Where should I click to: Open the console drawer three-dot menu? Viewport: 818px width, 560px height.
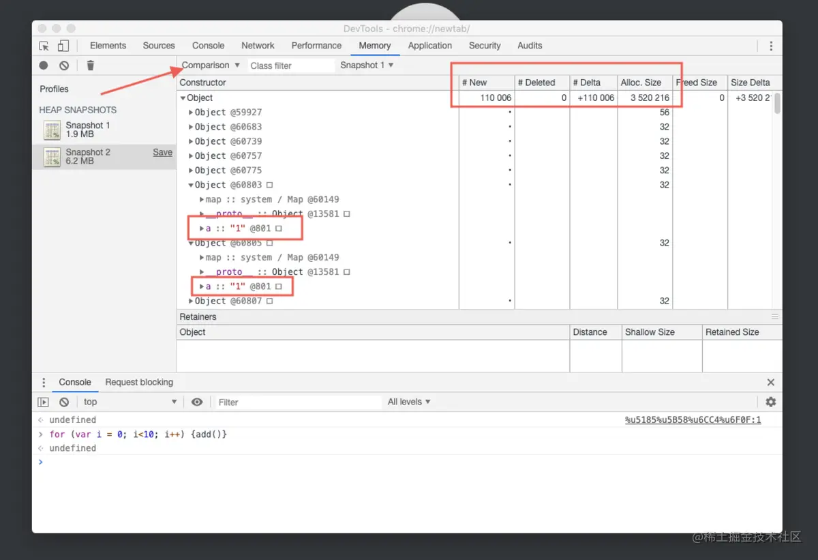tap(44, 383)
